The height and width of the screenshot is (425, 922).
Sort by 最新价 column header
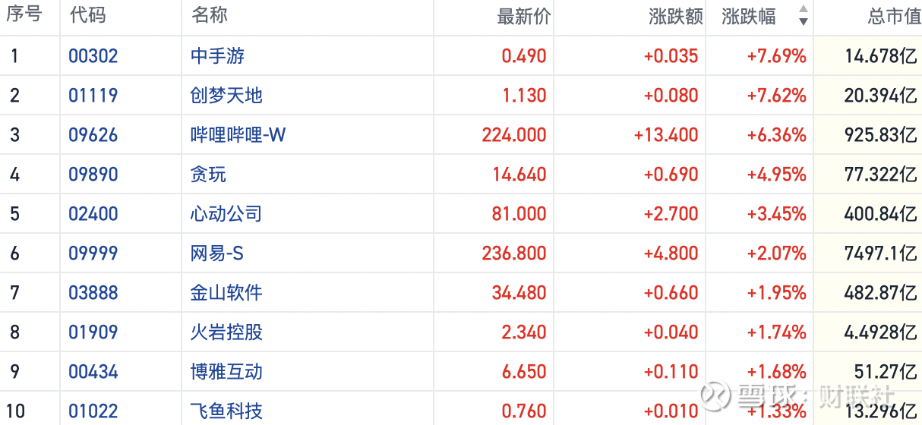click(x=523, y=16)
